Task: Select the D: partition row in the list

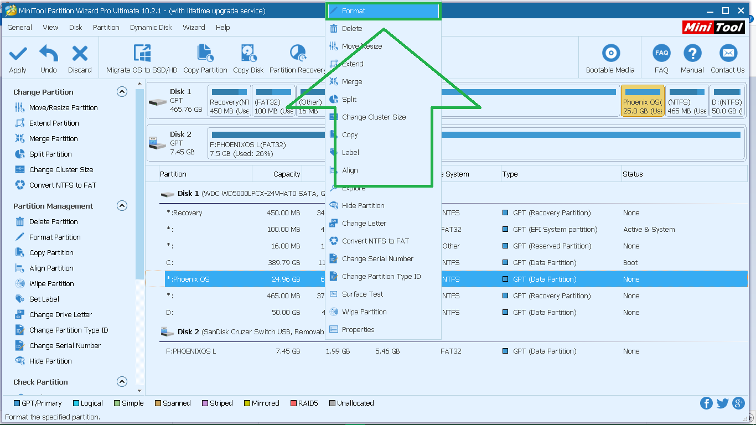Action: click(x=446, y=313)
